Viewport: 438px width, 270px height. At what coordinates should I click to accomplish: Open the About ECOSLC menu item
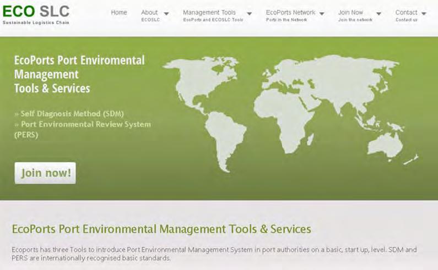150,15
